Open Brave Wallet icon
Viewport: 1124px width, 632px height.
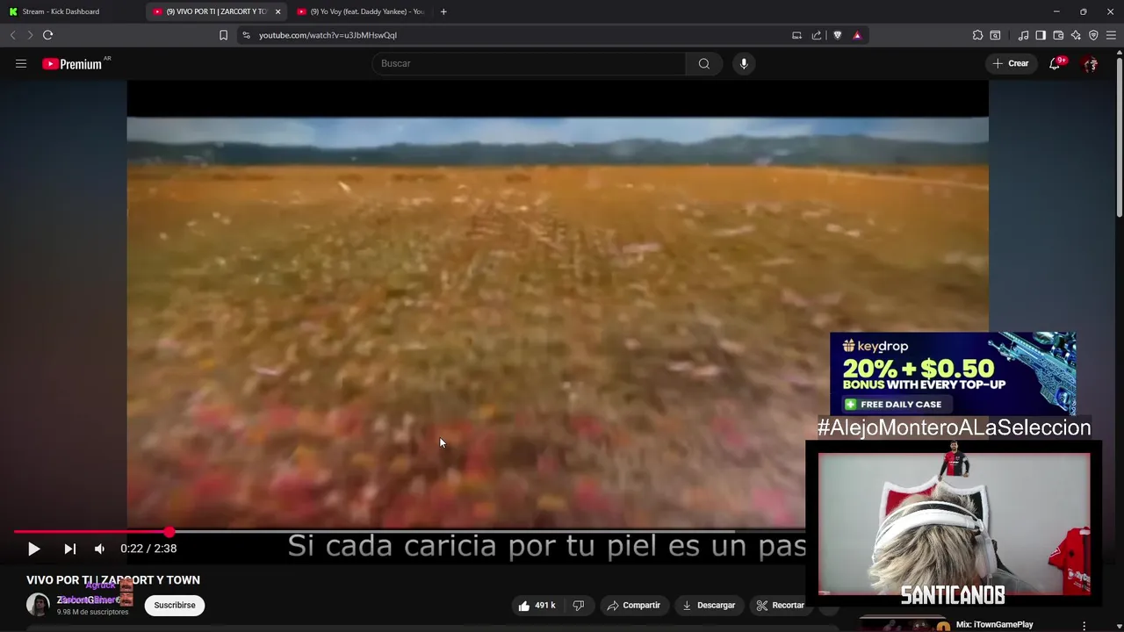coord(1058,35)
